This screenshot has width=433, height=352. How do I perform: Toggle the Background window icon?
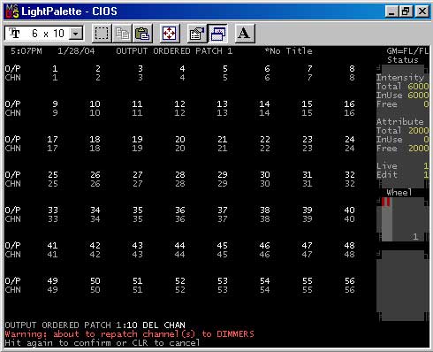[217, 34]
